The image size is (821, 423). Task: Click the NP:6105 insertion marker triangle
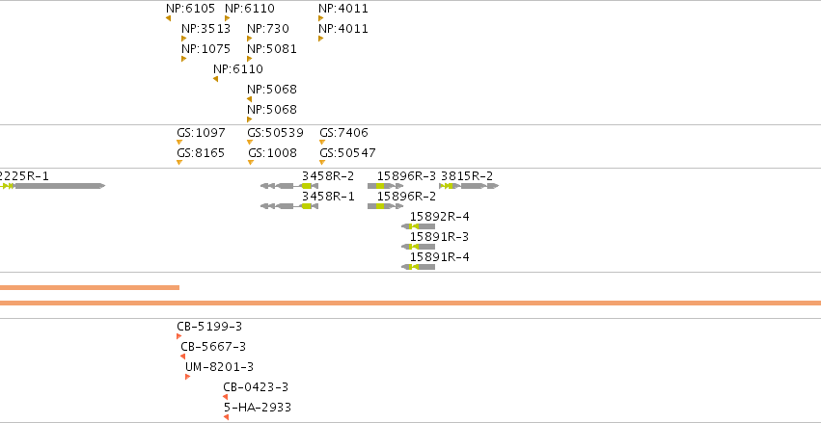[x=168, y=18]
